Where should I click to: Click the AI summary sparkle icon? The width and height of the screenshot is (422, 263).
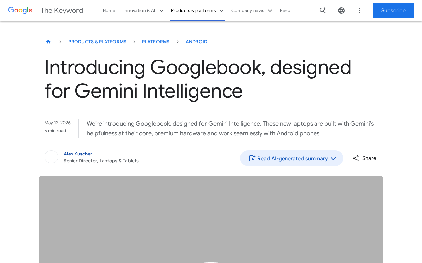click(252, 158)
